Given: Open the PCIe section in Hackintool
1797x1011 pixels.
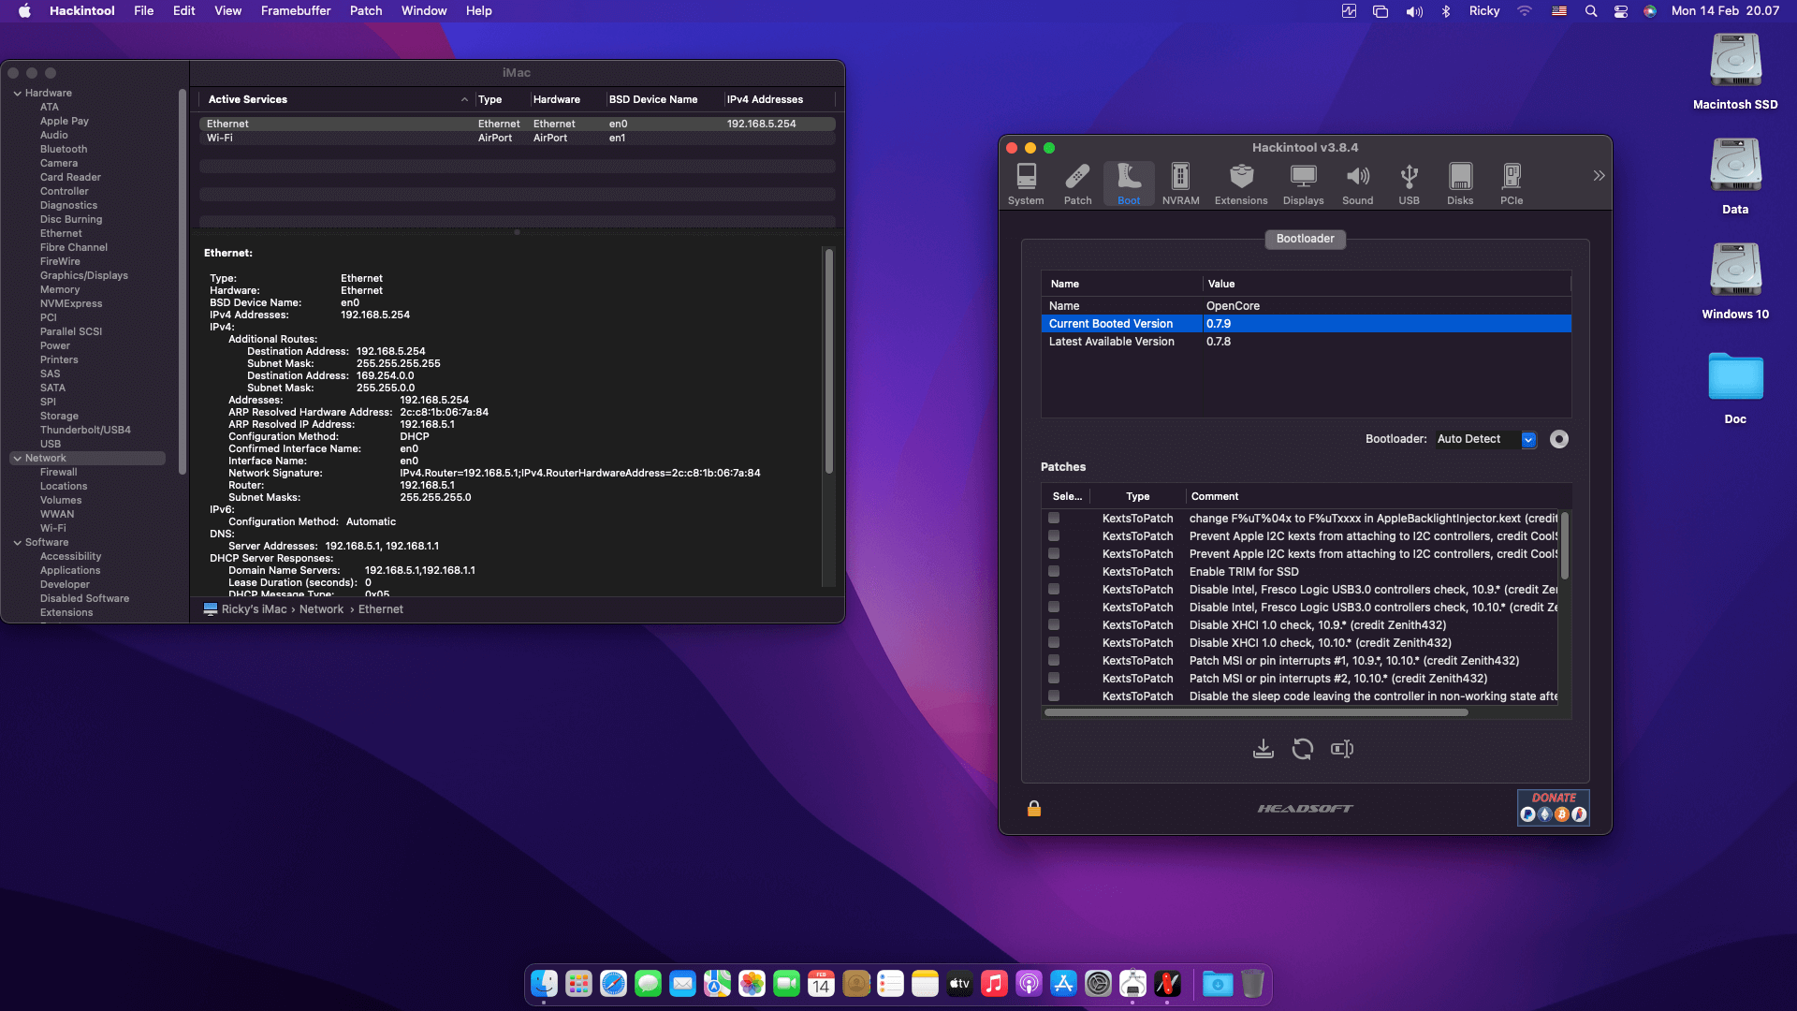Looking at the screenshot, I should 1512,184.
